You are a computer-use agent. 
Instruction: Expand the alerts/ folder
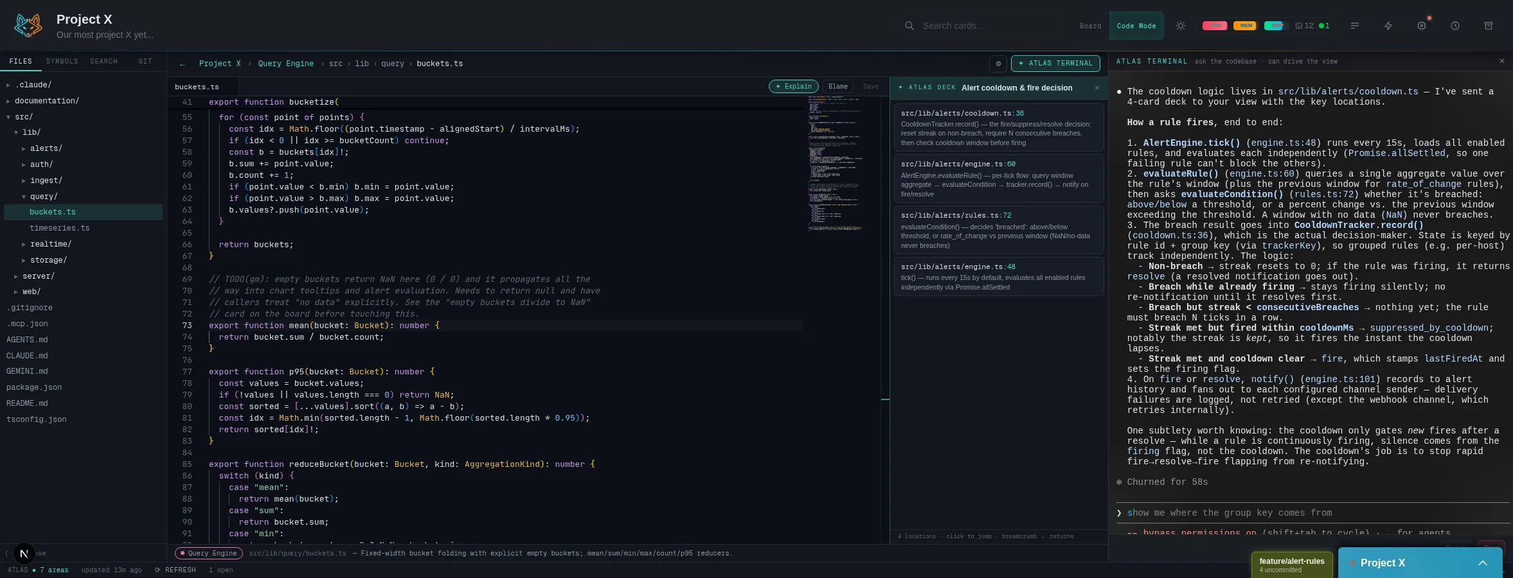(x=84, y=148)
